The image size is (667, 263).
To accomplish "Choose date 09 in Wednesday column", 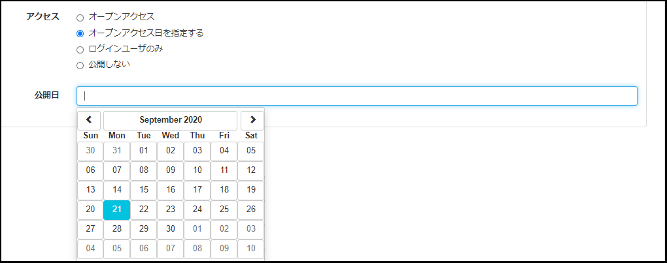I will point(171,170).
